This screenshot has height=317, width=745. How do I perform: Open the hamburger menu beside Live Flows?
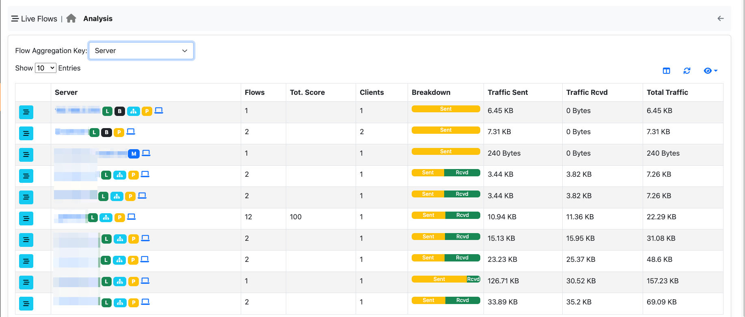pos(15,19)
